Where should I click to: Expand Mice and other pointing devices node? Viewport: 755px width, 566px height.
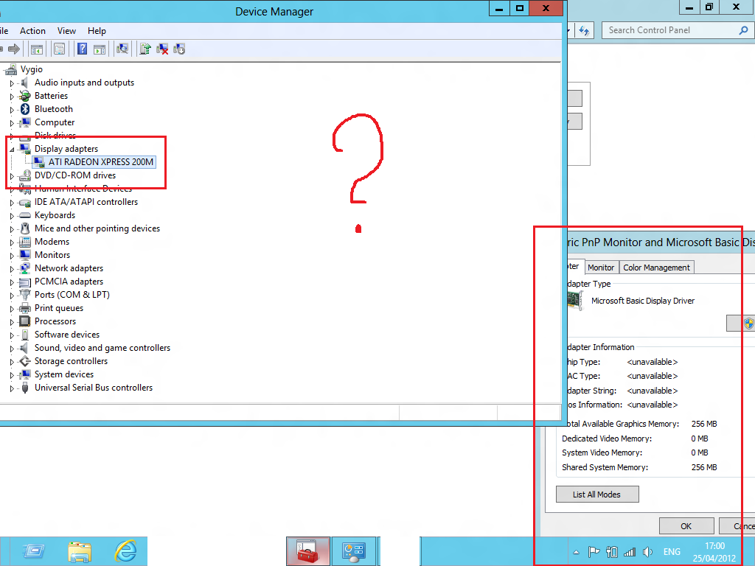[12, 229]
